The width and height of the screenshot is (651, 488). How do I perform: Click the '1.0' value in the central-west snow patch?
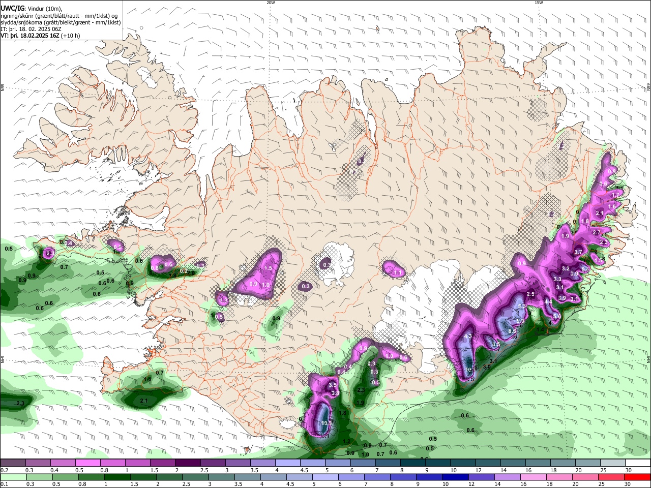[x=265, y=285]
